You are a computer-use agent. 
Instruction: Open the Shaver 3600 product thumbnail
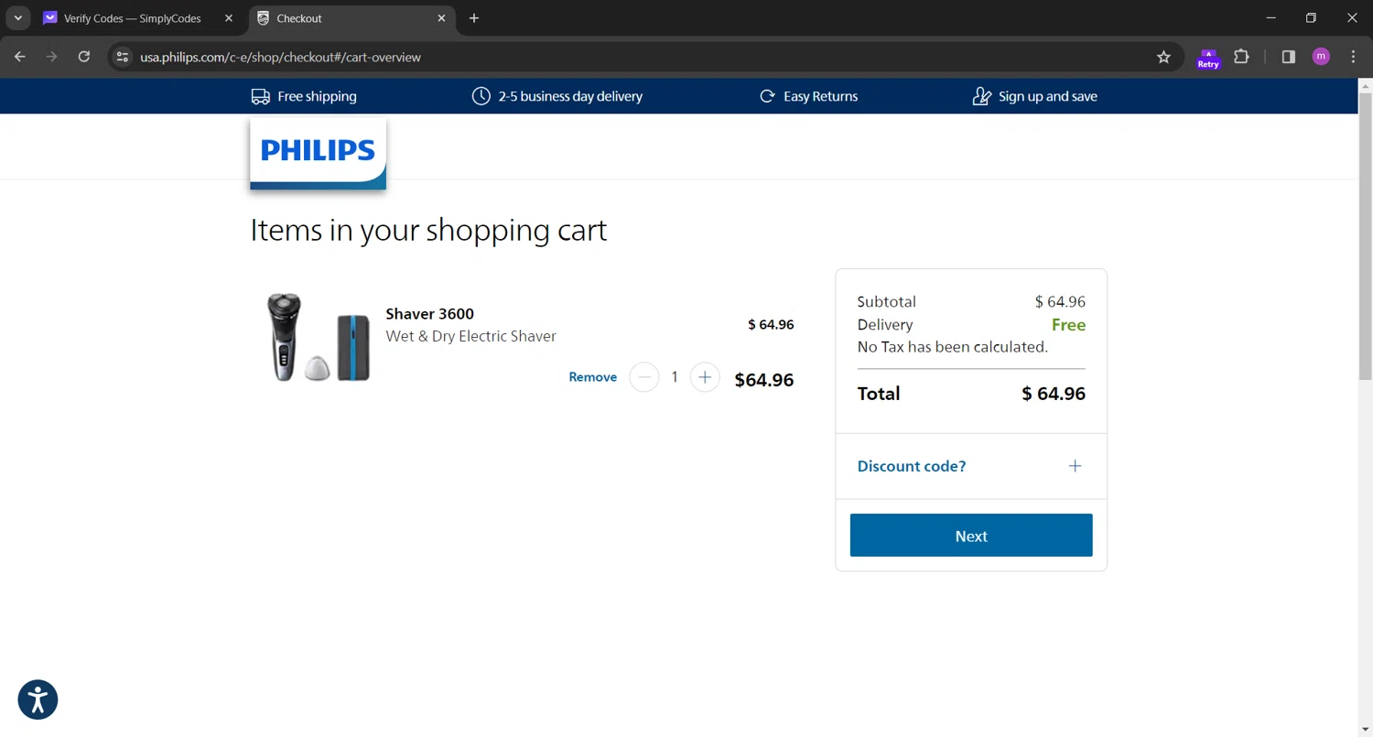tap(318, 337)
